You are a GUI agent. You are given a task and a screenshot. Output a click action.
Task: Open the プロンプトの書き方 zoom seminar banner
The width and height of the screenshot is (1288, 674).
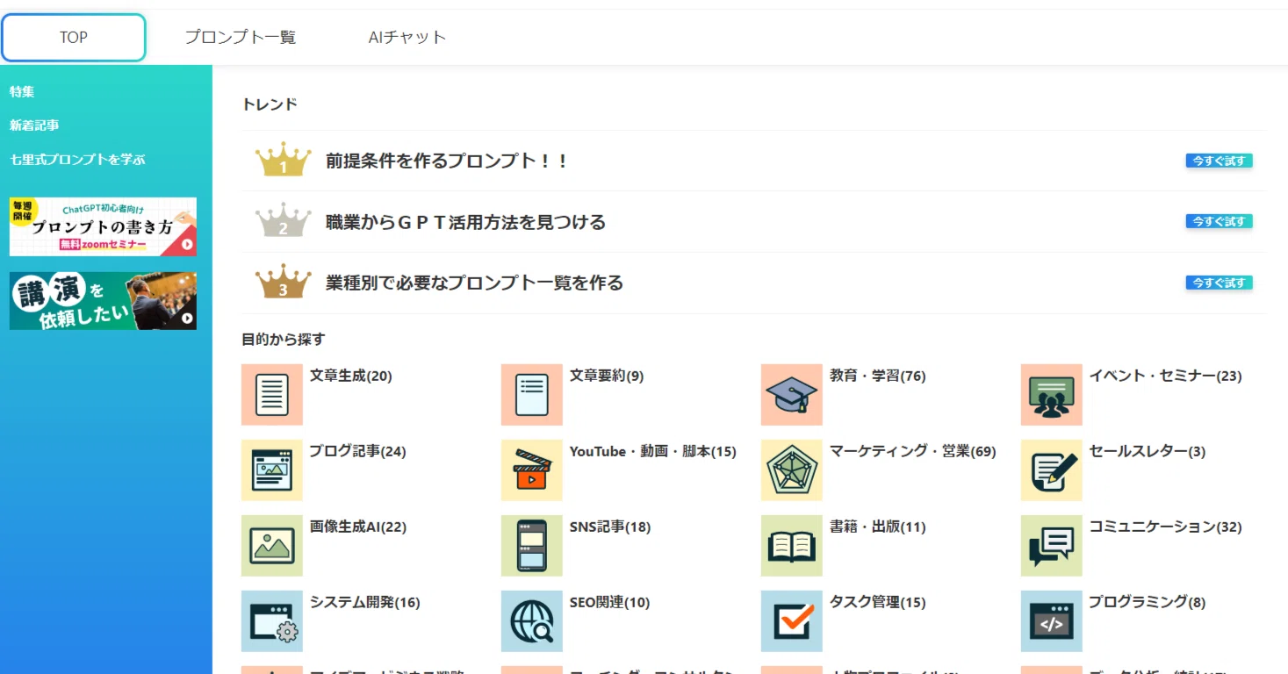coord(103,226)
